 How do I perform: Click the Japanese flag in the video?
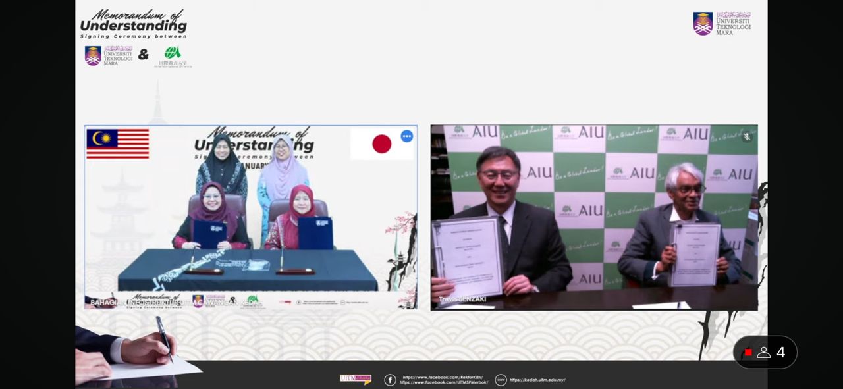click(x=381, y=143)
